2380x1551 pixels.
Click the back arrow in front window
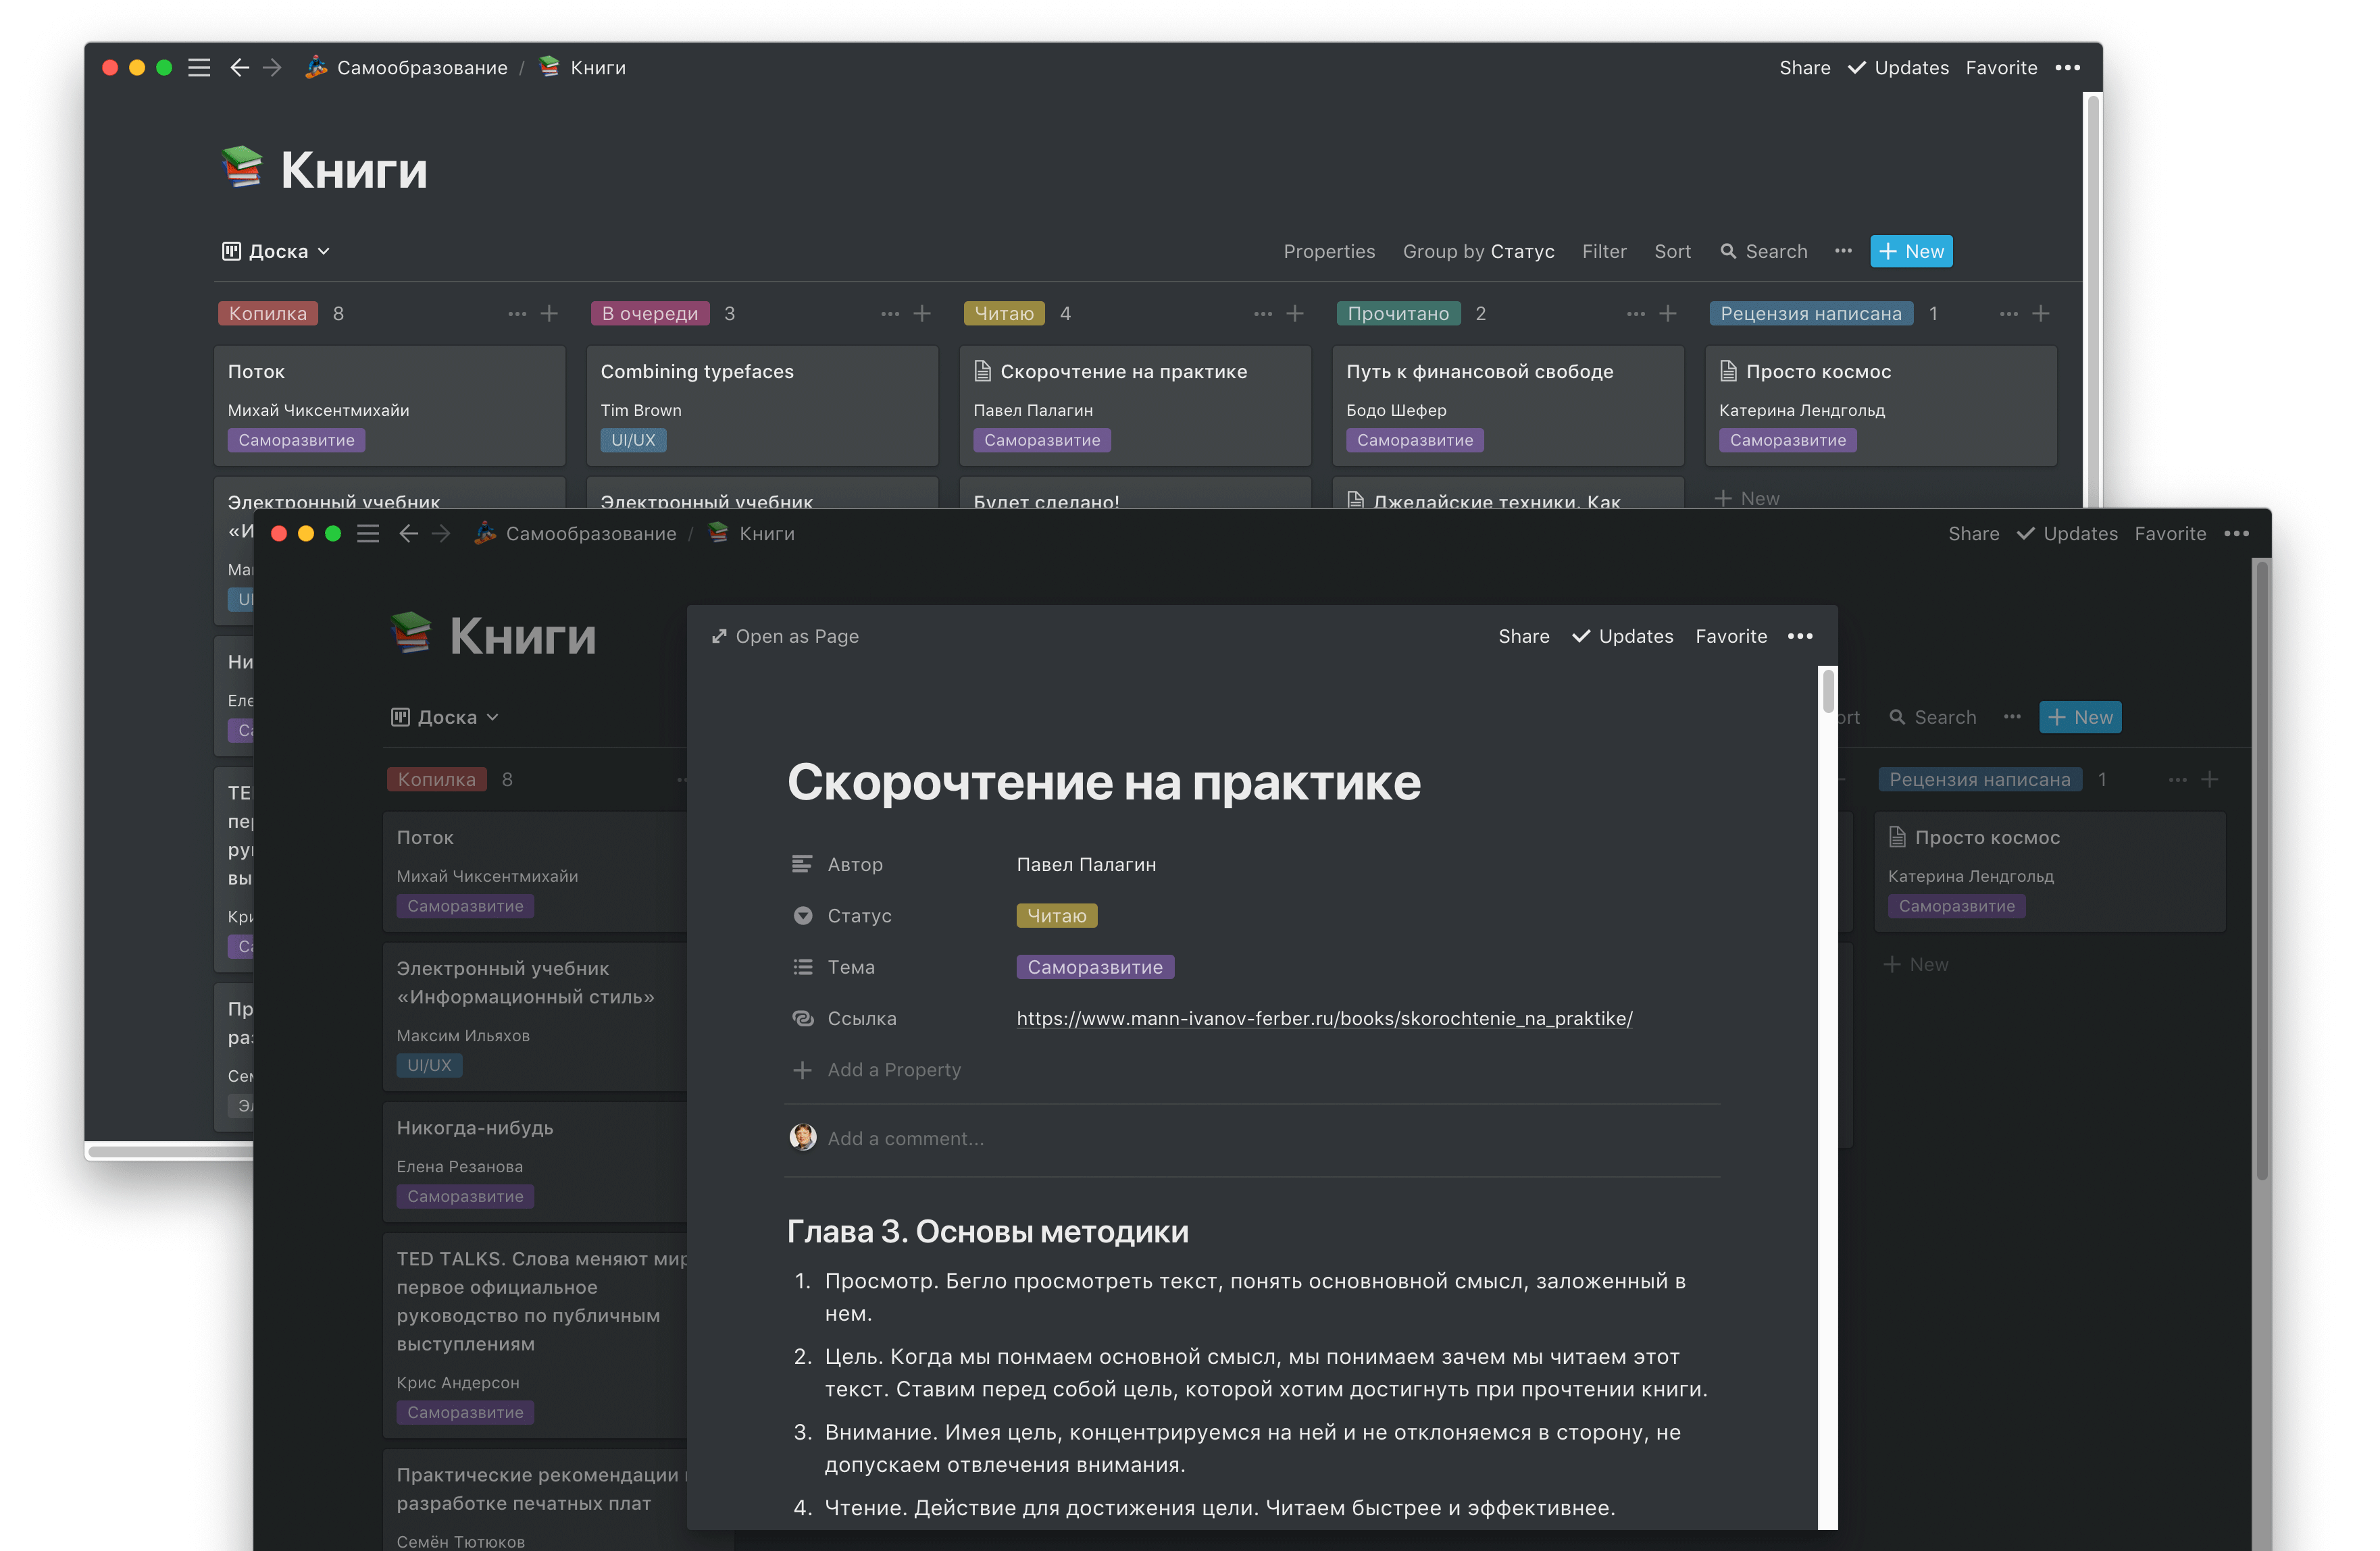408,533
